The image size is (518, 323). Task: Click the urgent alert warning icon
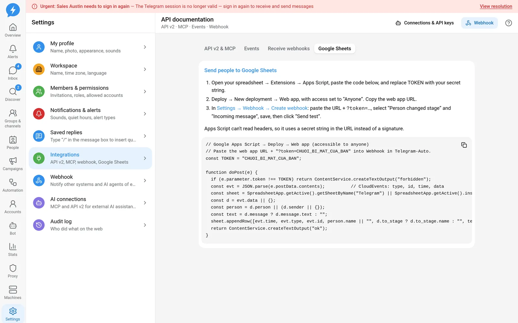click(35, 6)
